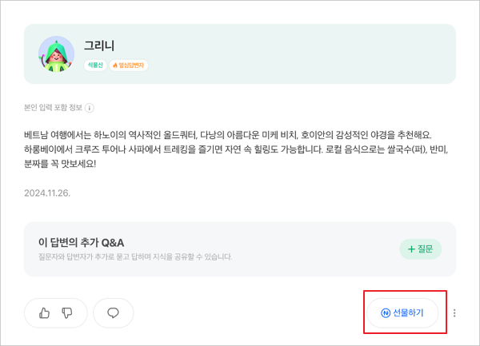Open the three-dot more options menu
This screenshot has height=346, width=480.
454,313
